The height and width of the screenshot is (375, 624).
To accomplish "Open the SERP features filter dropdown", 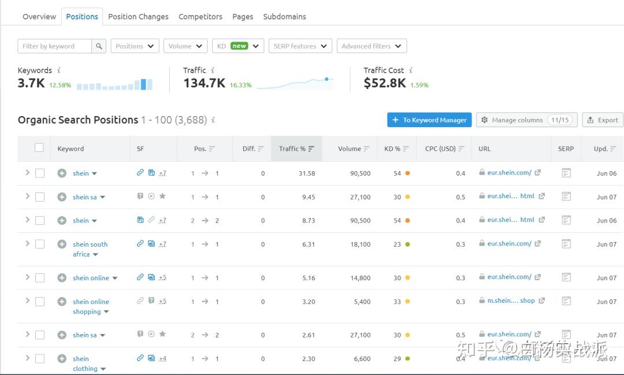I will coord(300,46).
